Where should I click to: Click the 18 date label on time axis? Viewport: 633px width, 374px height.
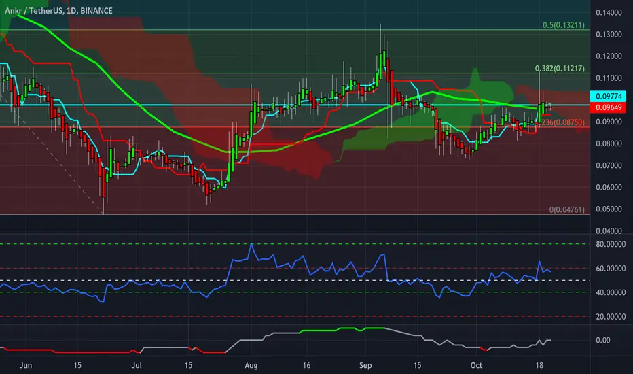click(x=539, y=366)
